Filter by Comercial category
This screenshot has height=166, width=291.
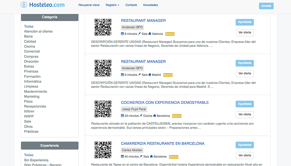(x=32, y=51)
